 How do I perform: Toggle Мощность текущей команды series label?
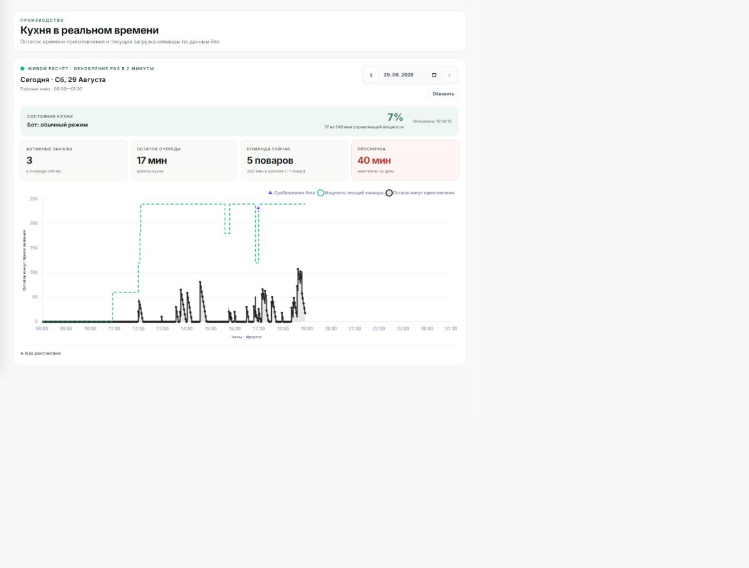[x=353, y=193]
